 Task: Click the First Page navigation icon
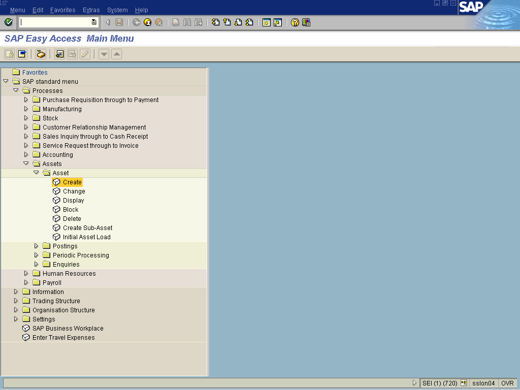point(216,22)
